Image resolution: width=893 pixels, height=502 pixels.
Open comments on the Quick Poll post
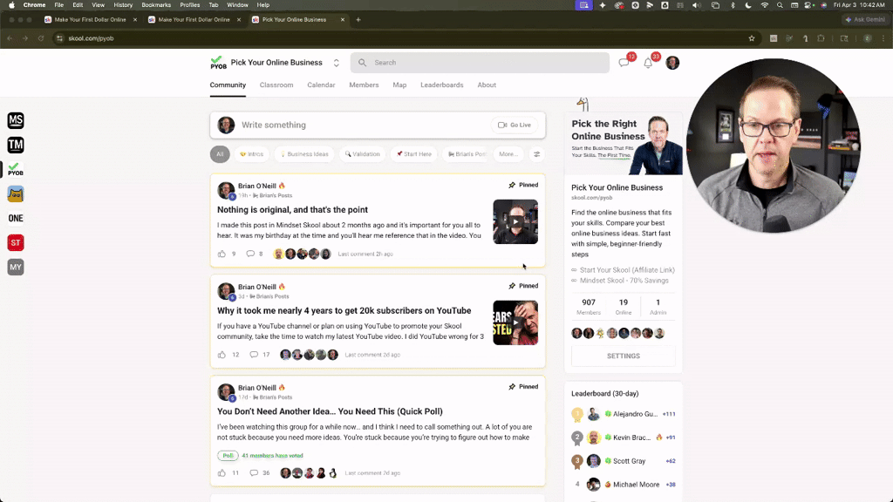point(254,473)
